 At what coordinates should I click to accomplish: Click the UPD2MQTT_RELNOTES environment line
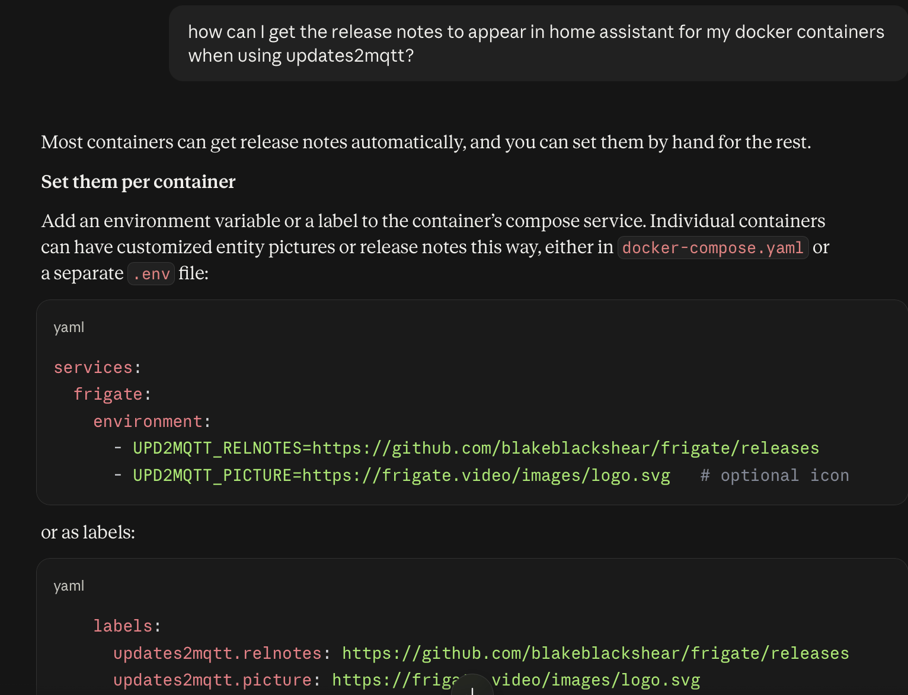pyautogui.click(x=466, y=448)
